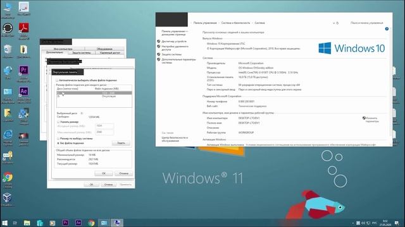The image size is (405, 227).
Task: Click the help icon in System window
Action: click(387, 29)
